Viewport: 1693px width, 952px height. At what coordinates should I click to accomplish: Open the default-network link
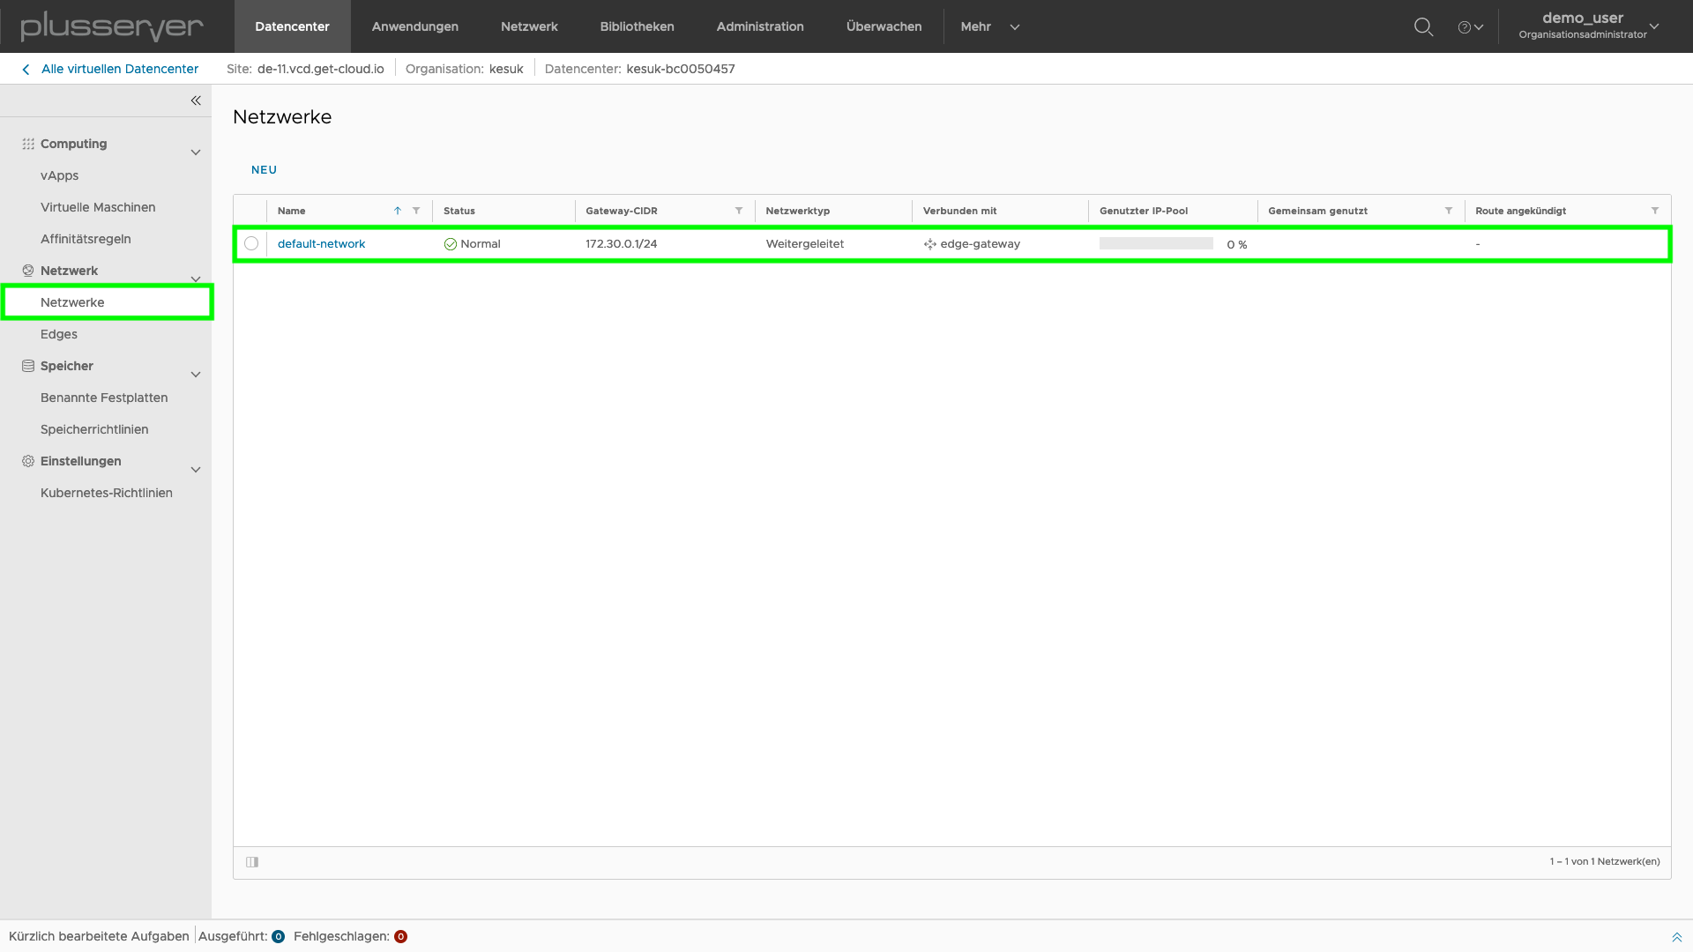[x=321, y=243]
